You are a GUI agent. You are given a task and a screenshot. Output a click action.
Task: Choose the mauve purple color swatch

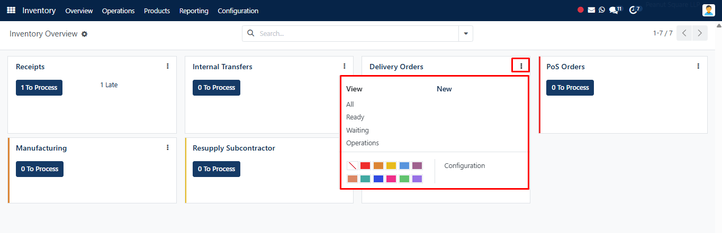point(417,166)
